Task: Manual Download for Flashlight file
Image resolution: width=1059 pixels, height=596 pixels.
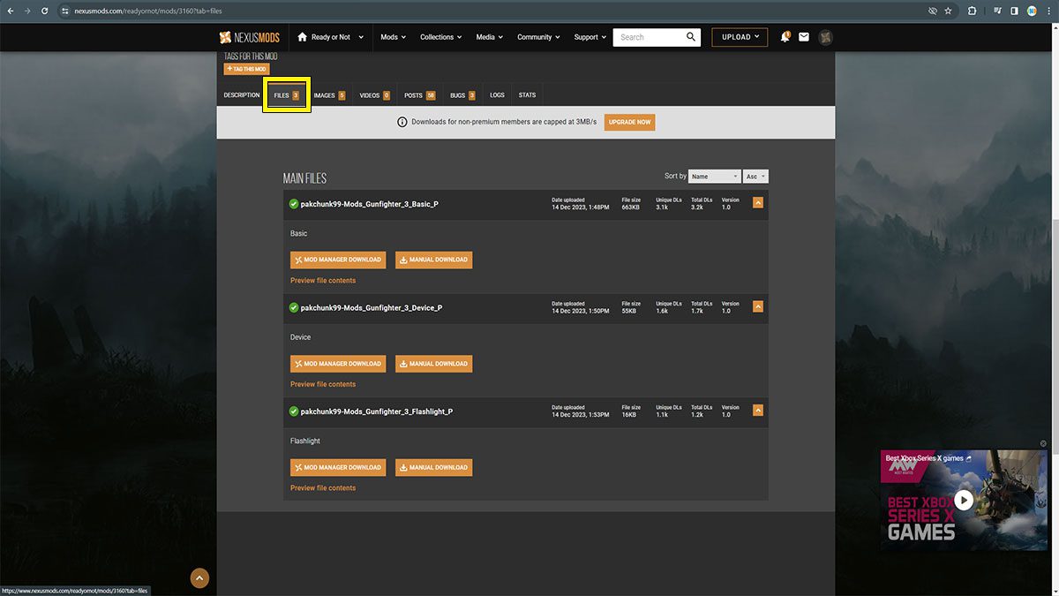Action: point(433,467)
